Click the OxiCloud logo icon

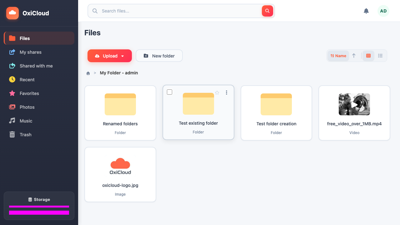pos(12,13)
